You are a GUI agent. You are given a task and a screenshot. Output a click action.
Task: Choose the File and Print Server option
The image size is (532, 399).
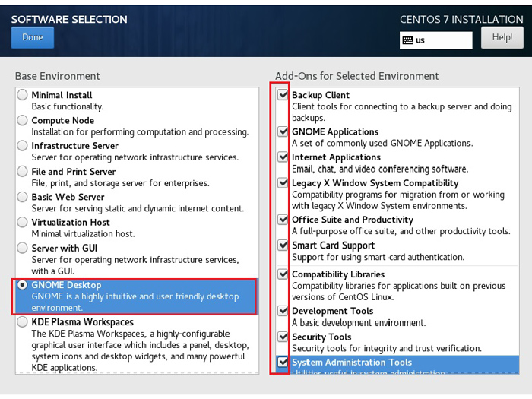tap(22, 171)
